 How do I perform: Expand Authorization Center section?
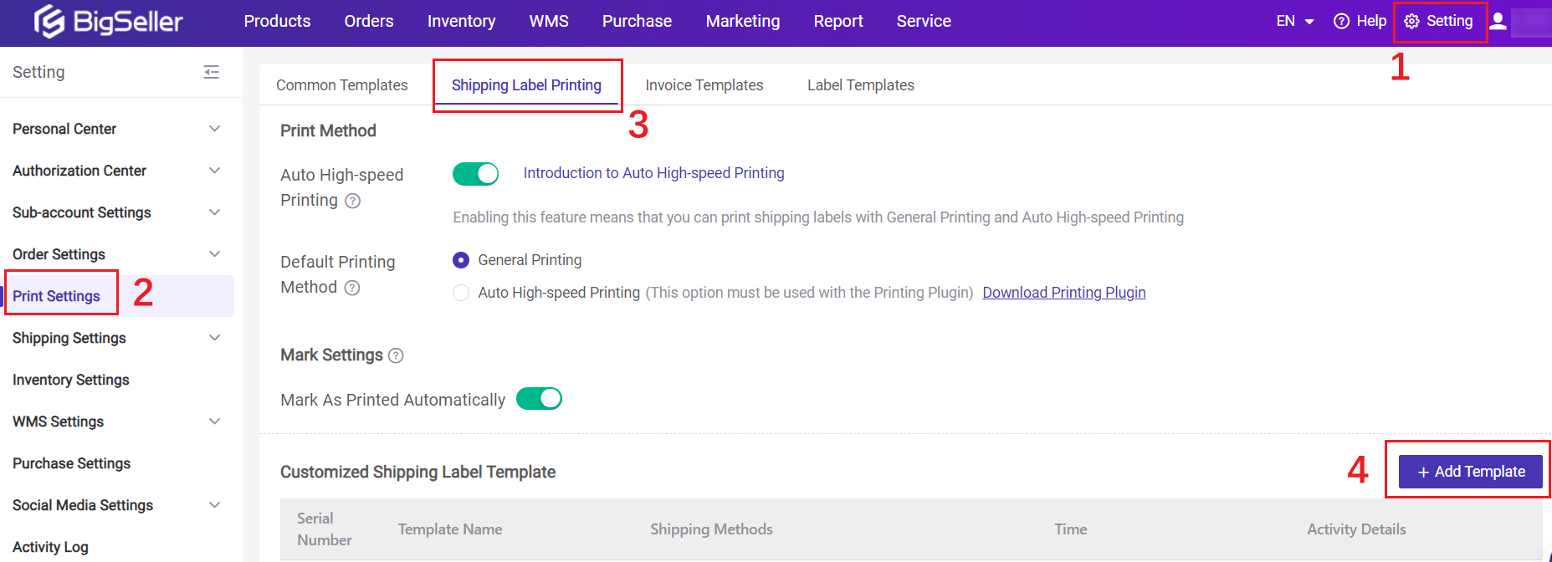215,171
